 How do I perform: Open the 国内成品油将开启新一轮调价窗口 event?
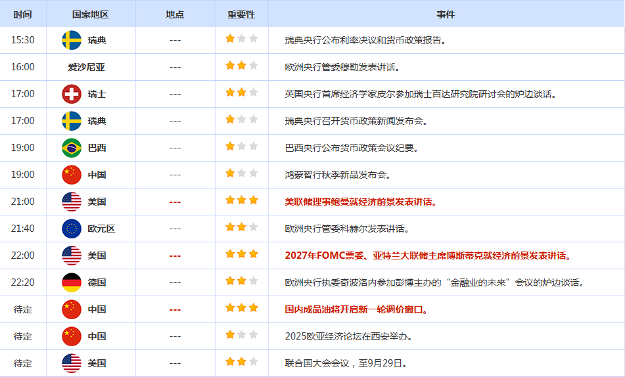point(356,309)
